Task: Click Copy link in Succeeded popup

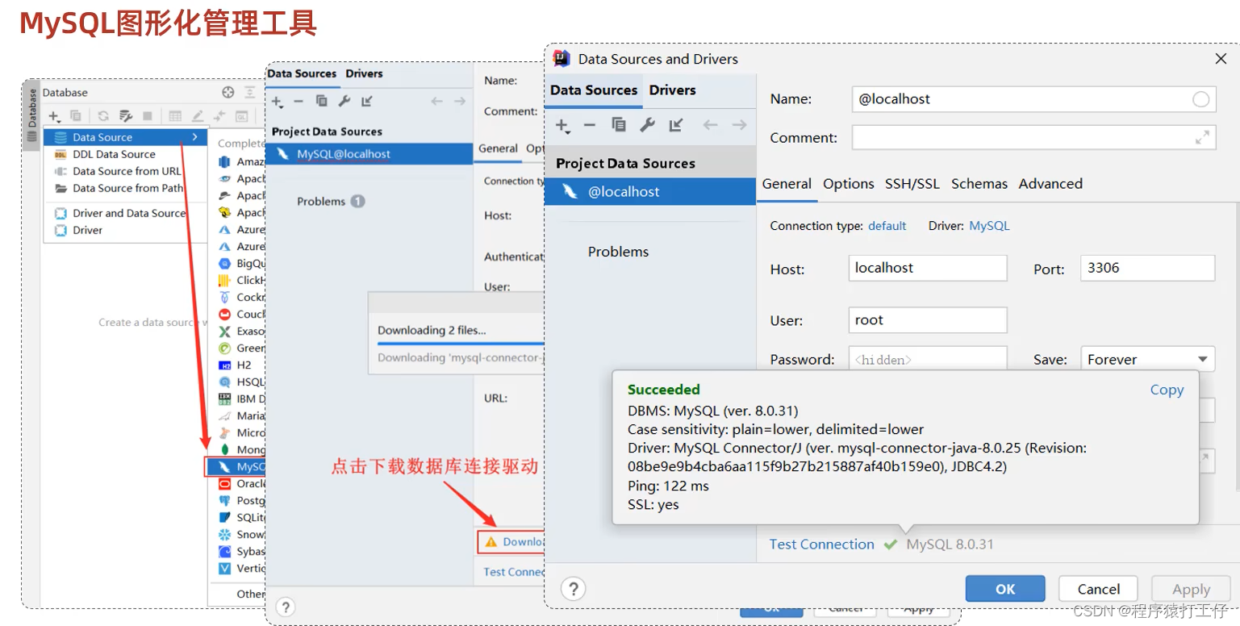Action: [1167, 390]
